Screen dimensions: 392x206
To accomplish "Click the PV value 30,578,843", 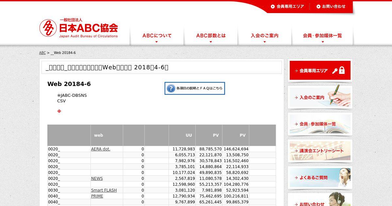I will tap(210, 161).
